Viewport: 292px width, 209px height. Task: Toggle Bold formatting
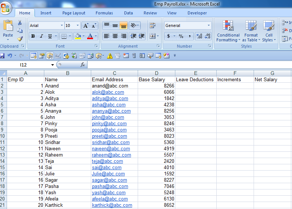point(33,36)
